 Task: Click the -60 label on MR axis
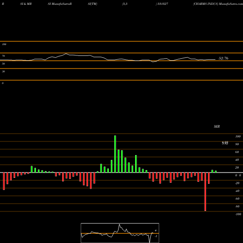pyautogui.click(x=237, y=199)
